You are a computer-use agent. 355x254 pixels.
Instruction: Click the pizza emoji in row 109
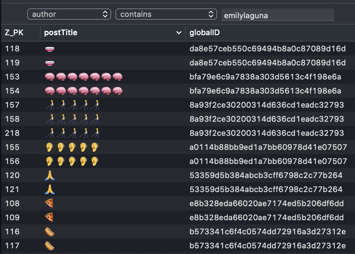[x=49, y=217]
